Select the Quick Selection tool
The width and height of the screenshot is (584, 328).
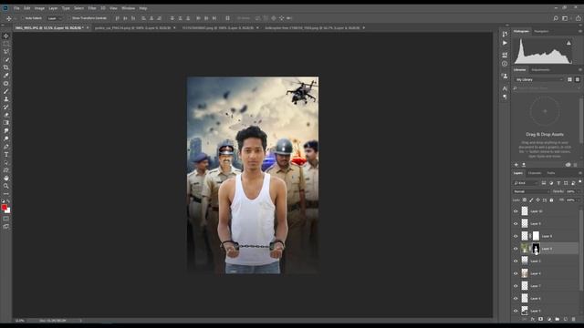(6, 59)
